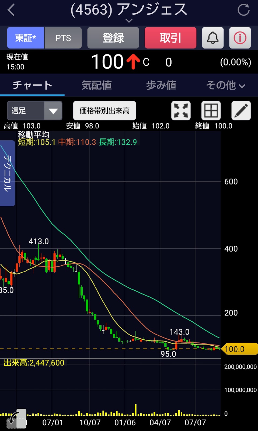Screen dimensions: 258x431
Task: Tap the 07/07 date axis label
Action: tap(195, 422)
